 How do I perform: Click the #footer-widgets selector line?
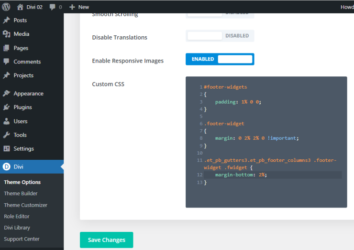point(225,87)
